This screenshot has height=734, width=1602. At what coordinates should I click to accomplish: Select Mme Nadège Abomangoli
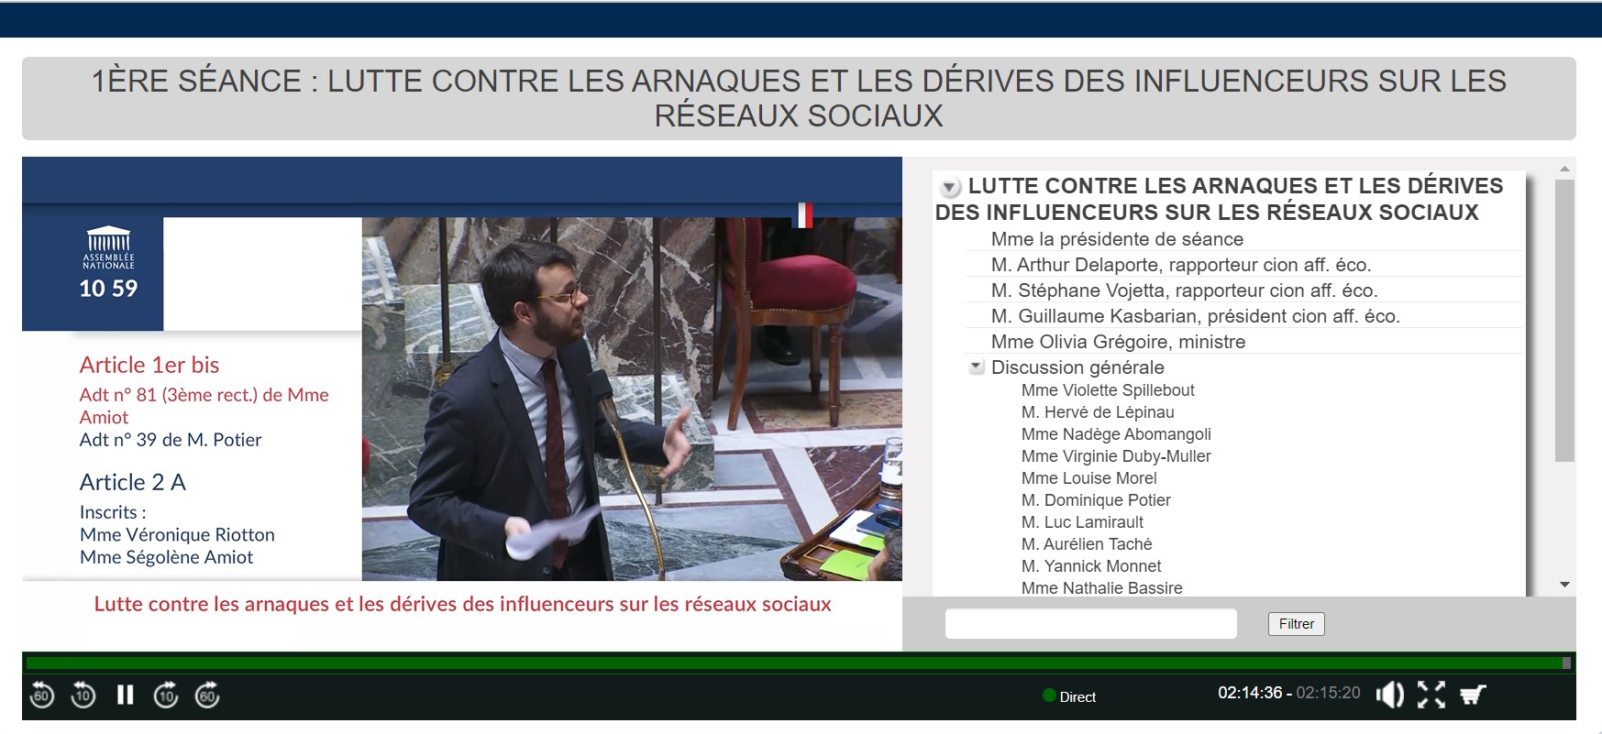(x=1116, y=434)
